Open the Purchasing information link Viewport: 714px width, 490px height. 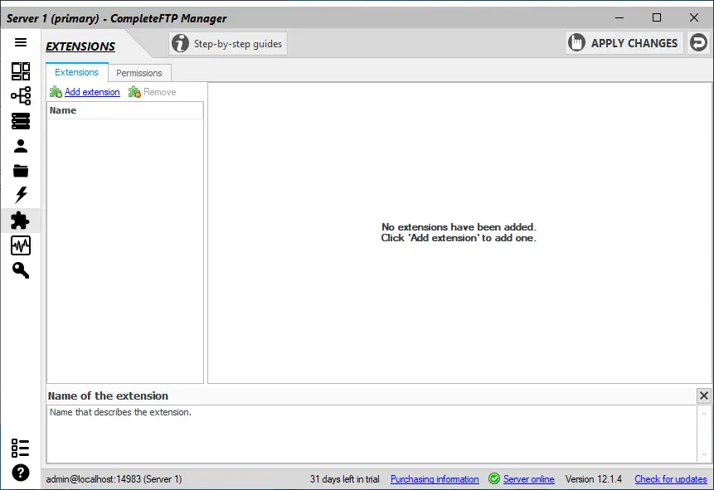coord(435,479)
